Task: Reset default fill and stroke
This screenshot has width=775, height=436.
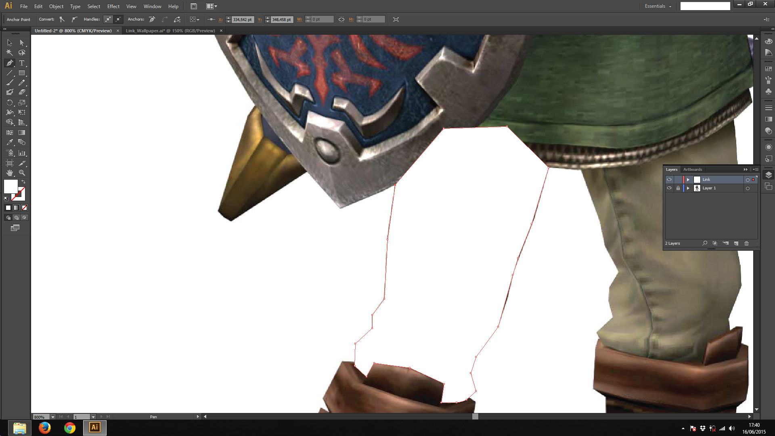Action: [6, 199]
